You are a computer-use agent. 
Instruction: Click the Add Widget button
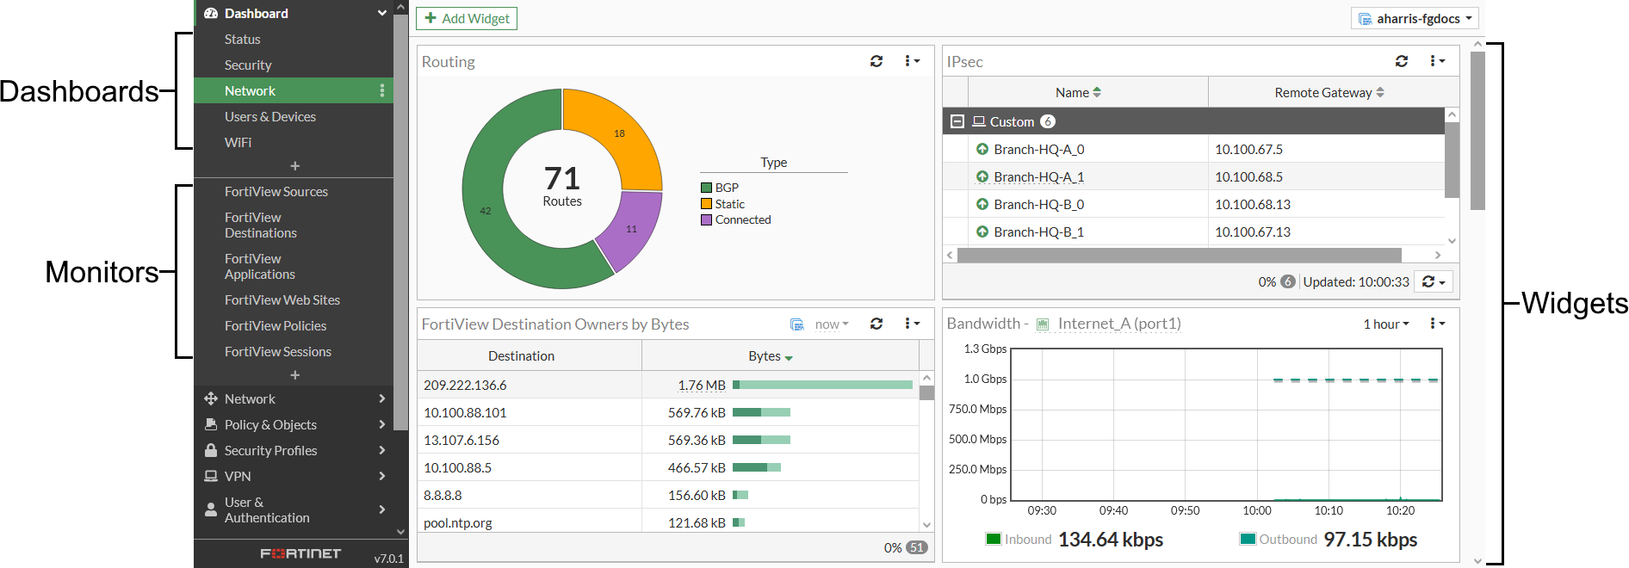(x=467, y=19)
